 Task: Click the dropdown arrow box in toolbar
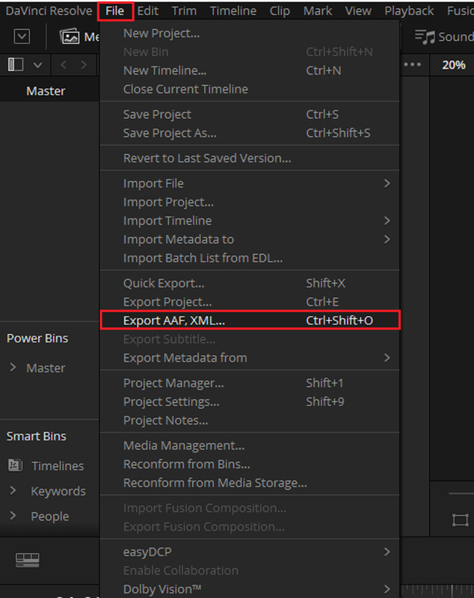coord(22,37)
